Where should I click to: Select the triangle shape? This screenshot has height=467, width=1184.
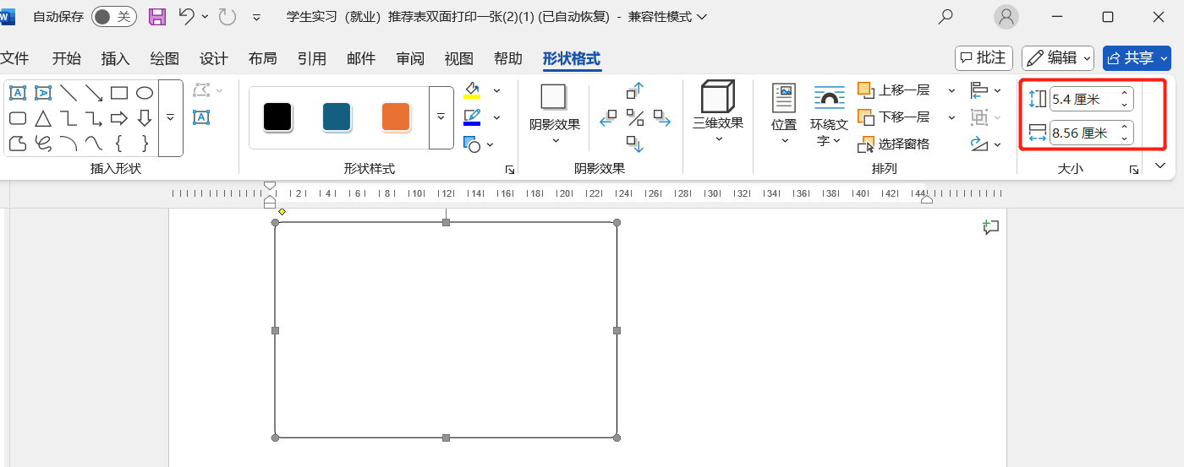pyautogui.click(x=43, y=118)
